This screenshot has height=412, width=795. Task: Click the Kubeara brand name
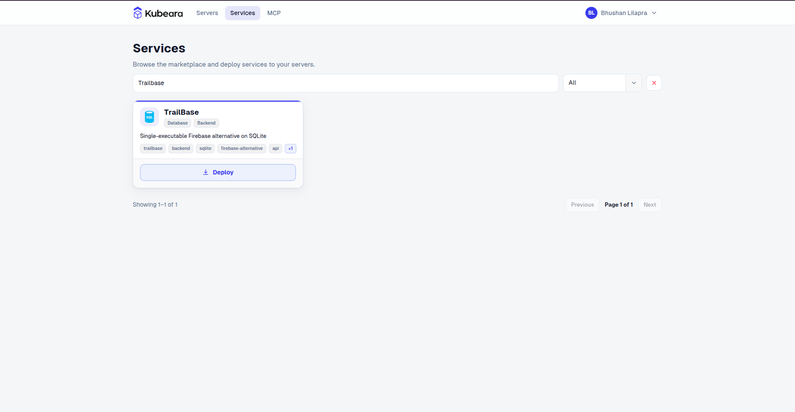(x=164, y=13)
